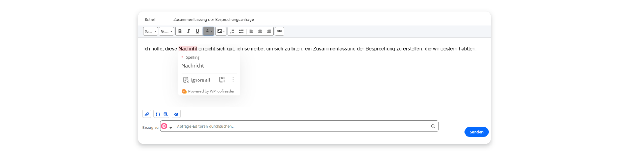
Task: Accept the spelling suggestion Nachricht
Action: (193, 66)
